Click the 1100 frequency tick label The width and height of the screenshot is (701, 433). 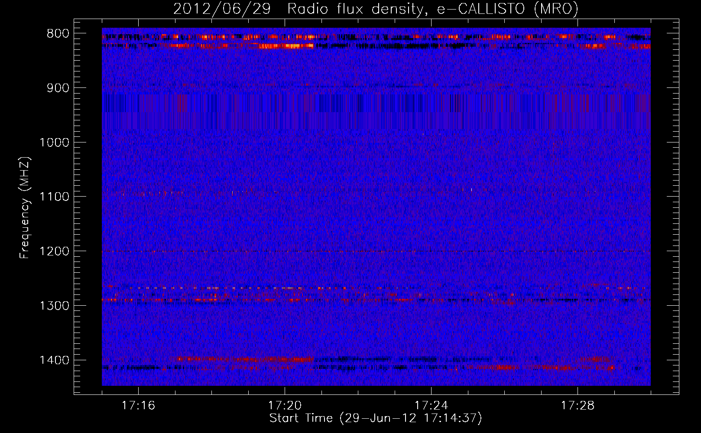[x=54, y=197]
